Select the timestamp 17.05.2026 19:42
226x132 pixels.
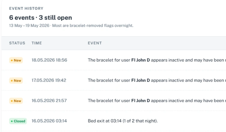tap(49, 80)
